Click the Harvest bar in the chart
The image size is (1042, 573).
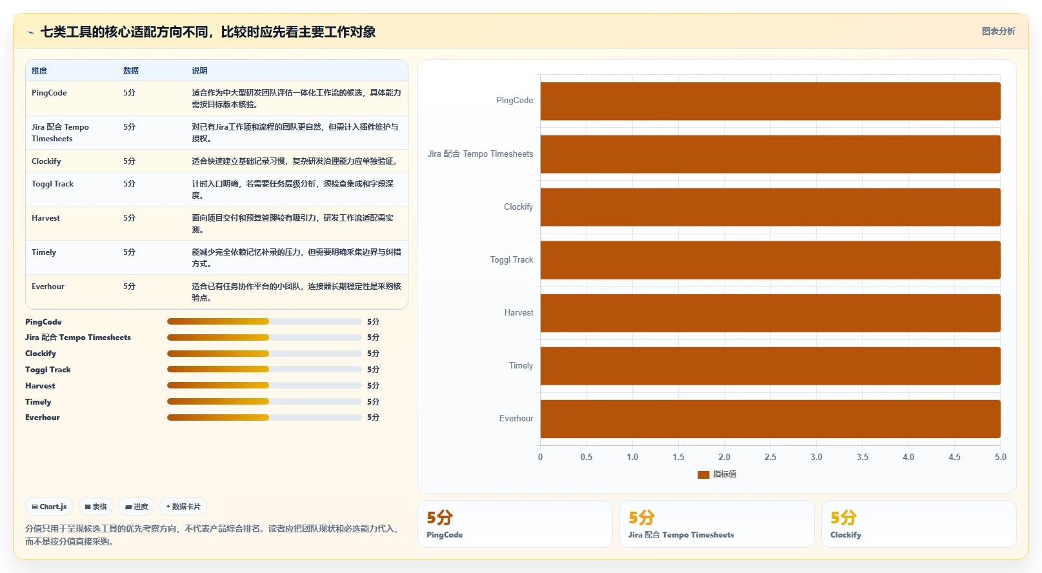[x=770, y=313]
